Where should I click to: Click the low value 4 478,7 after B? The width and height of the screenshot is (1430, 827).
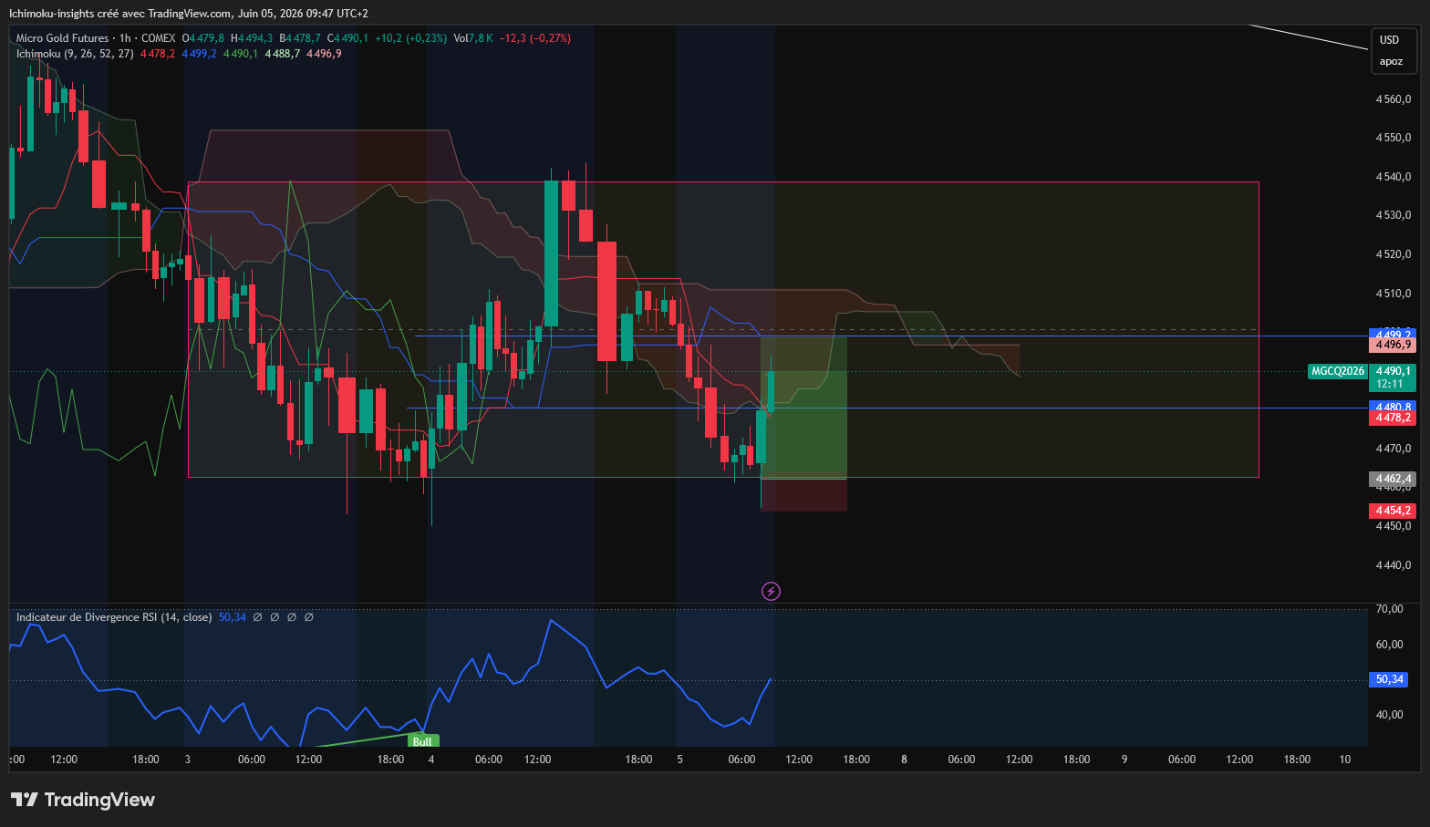click(304, 38)
